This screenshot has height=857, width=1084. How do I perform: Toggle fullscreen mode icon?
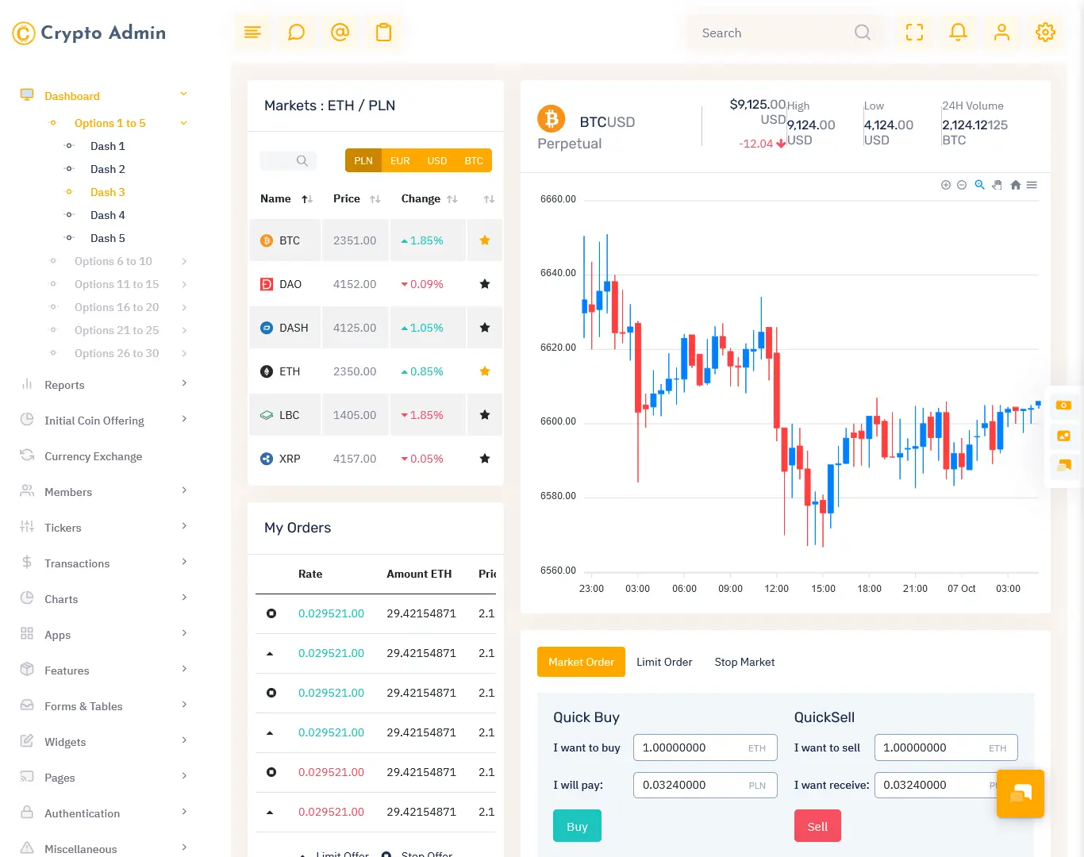click(915, 33)
